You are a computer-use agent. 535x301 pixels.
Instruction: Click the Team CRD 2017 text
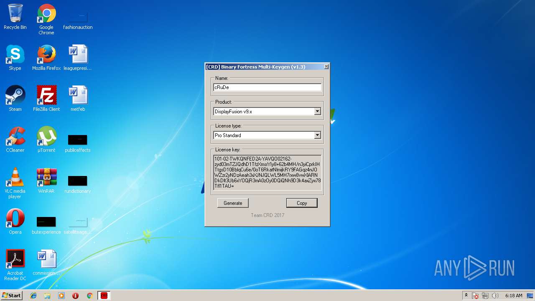pos(267,215)
